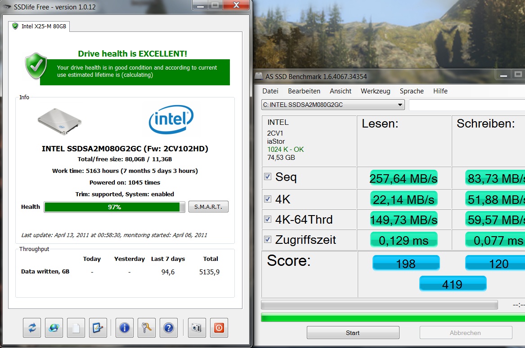Click the camera screenshot icon
Viewport: 525px width, 348px height.
(x=197, y=328)
